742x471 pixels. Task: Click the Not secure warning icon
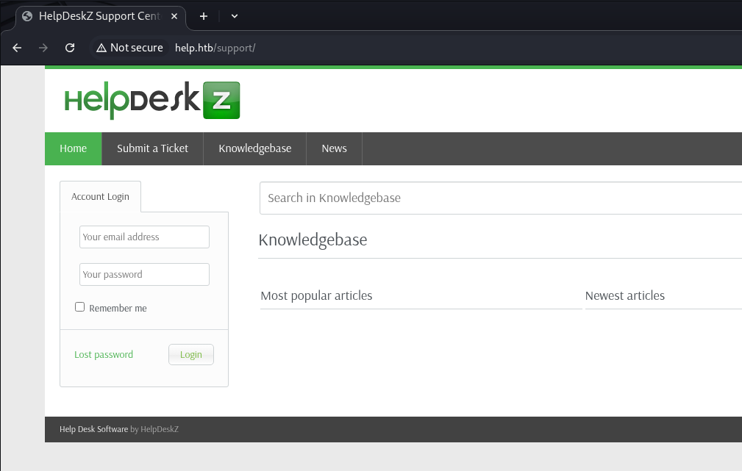coord(101,48)
